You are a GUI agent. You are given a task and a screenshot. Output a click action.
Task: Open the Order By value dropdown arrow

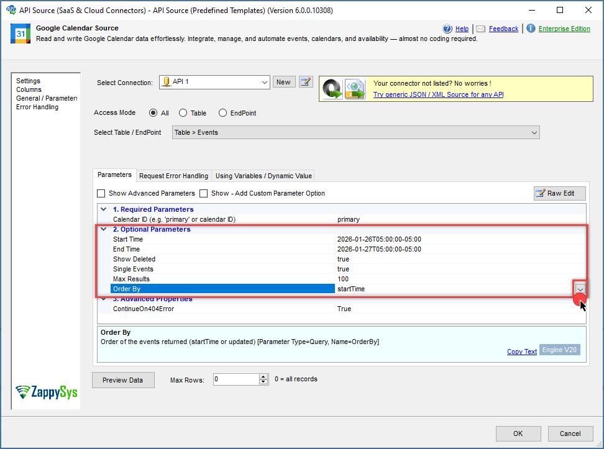[580, 289]
